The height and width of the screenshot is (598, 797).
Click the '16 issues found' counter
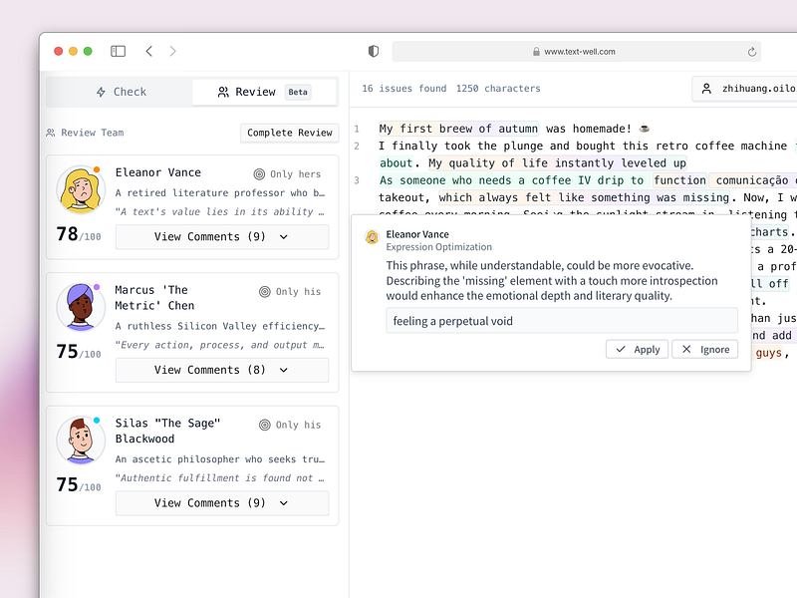coord(404,89)
